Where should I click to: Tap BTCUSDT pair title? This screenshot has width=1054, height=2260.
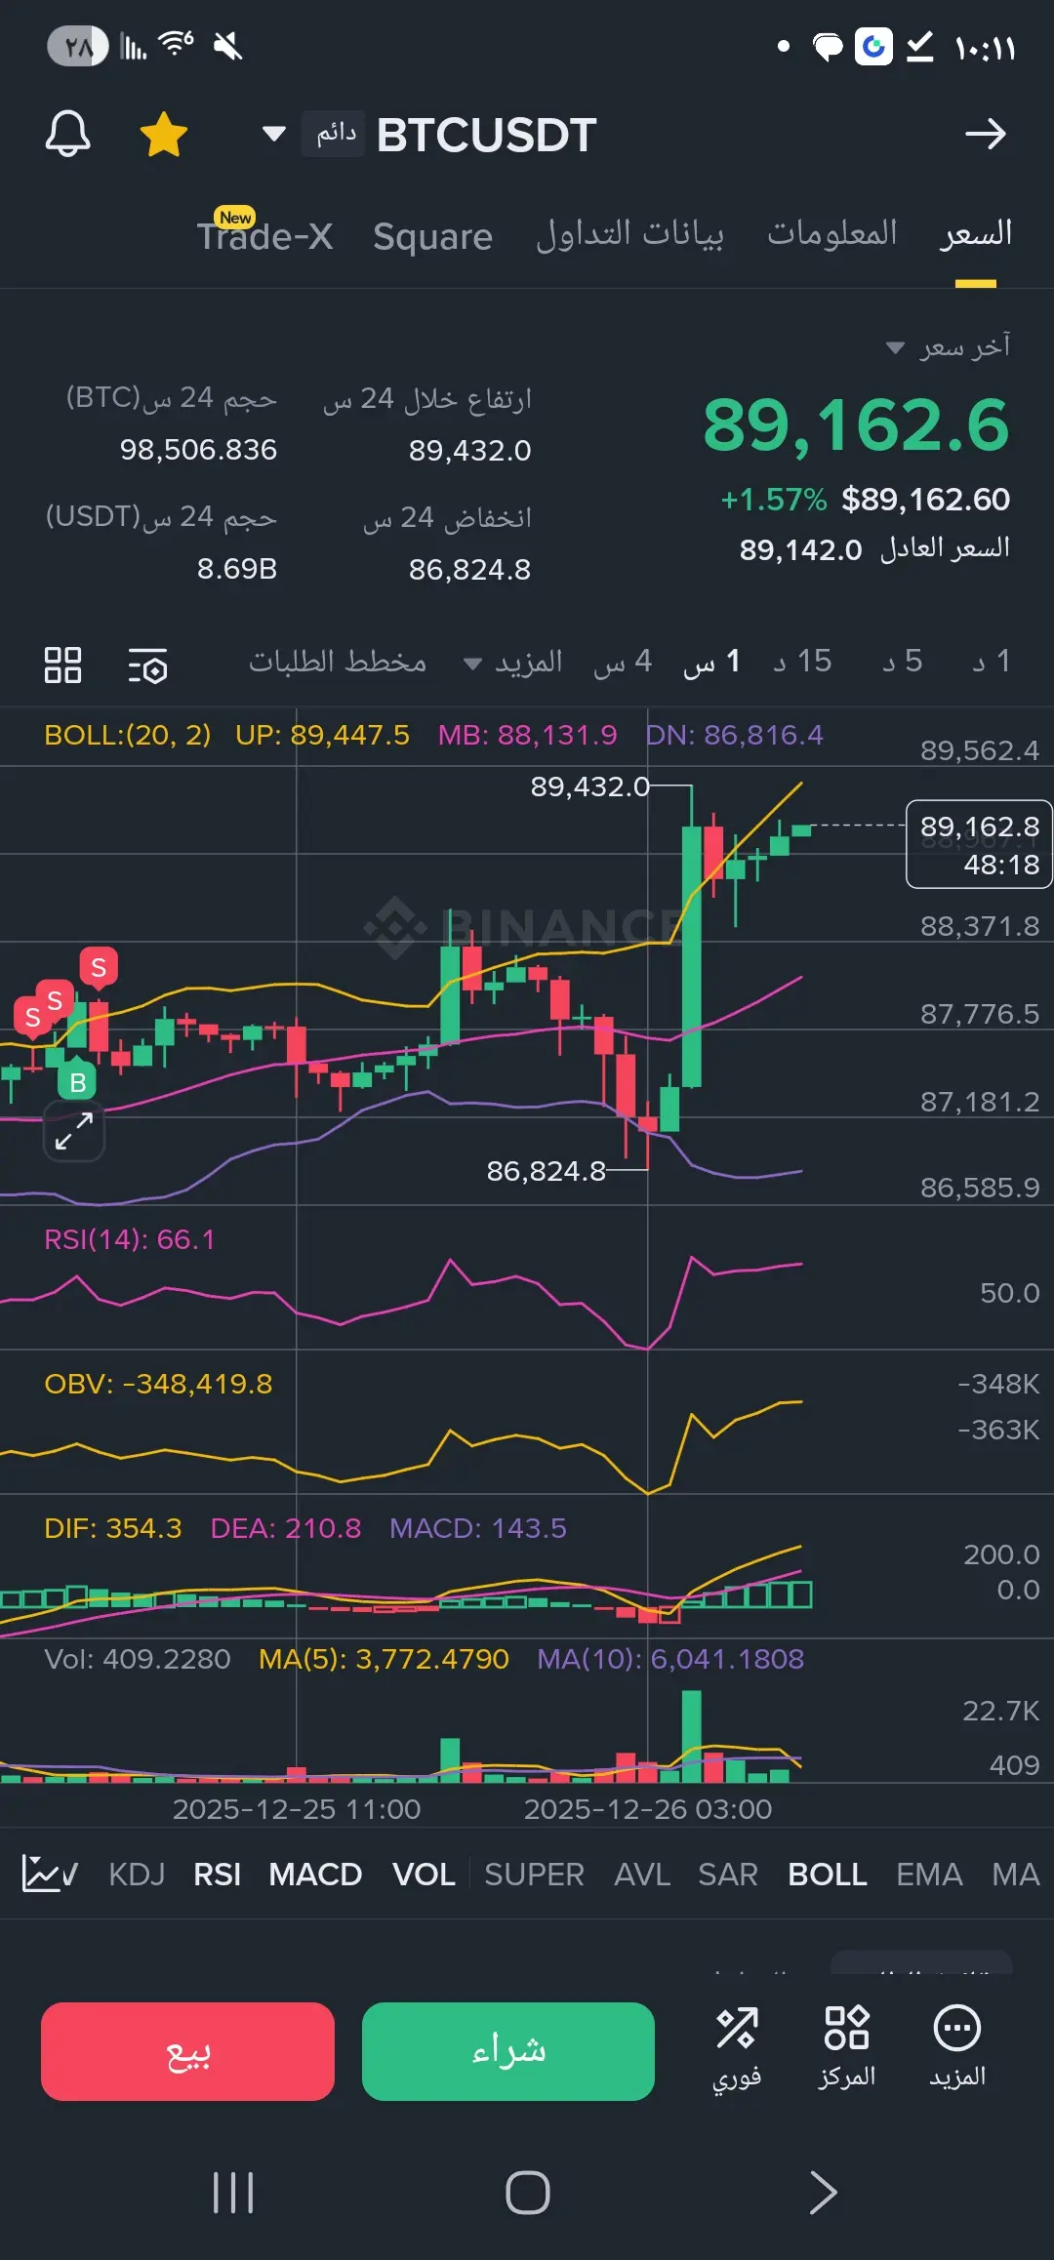point(486,135)
